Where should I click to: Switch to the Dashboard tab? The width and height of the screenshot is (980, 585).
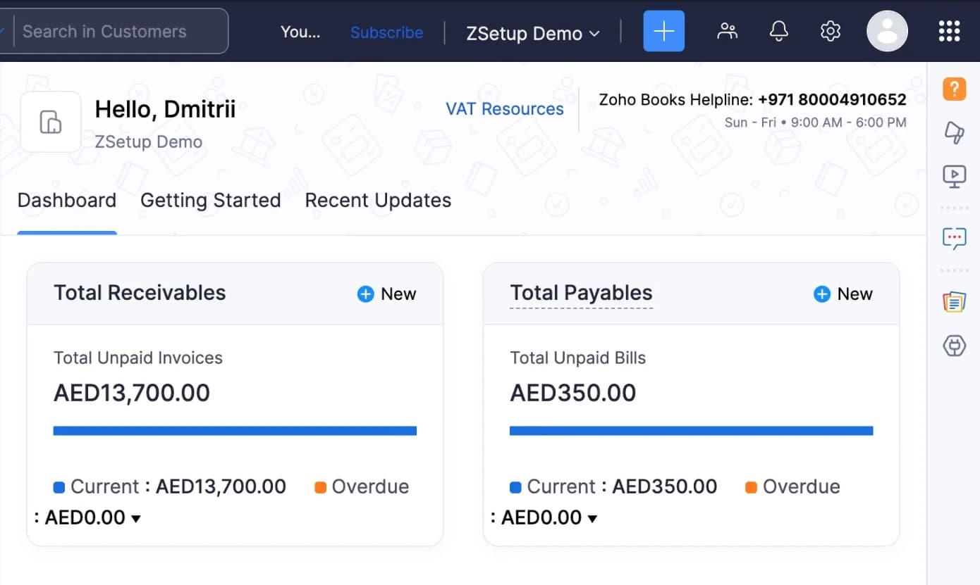[x=67, y=201]
